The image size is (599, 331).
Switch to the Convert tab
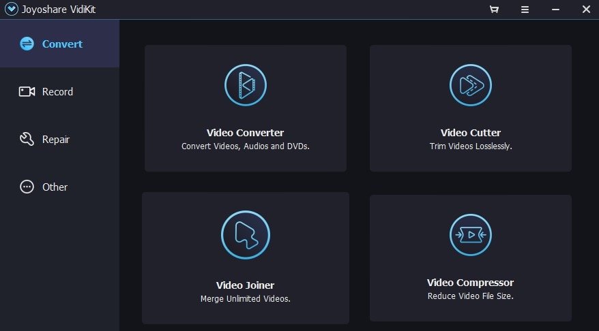(x=59, y=44)
